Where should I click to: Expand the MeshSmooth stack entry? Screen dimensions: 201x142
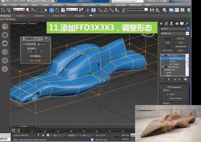click(x=166, y=67)
